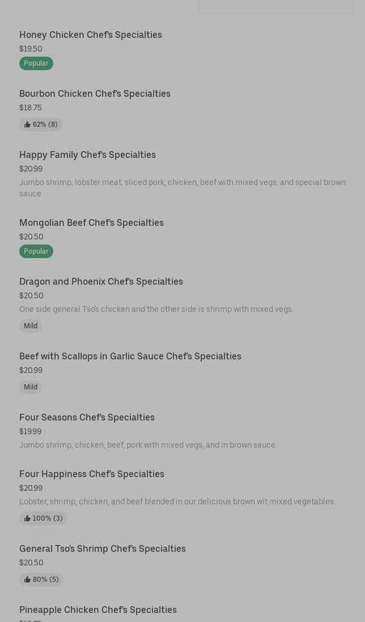Click thumbs-up icon under Four Happiness

(27, 518)
